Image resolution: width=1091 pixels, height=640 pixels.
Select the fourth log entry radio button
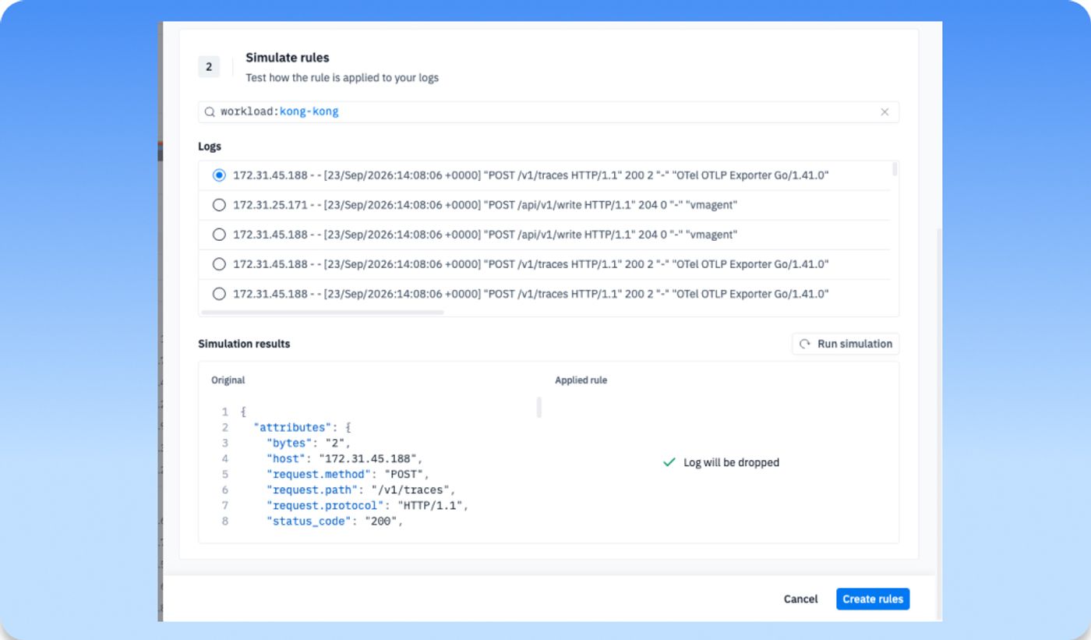219,264
